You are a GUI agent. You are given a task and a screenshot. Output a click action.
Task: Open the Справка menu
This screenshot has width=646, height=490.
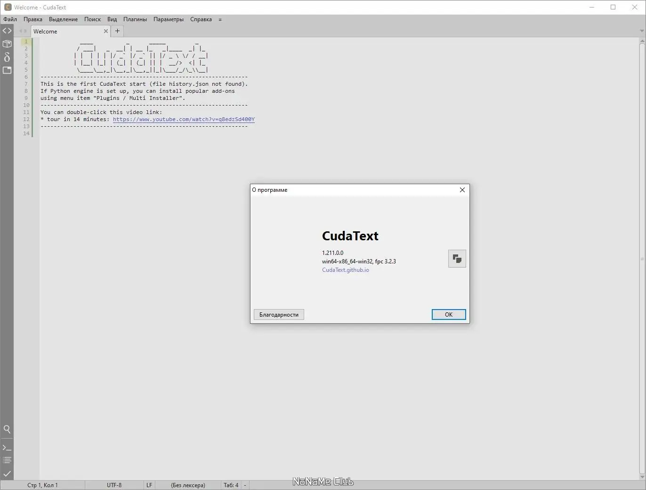[201, 19]
